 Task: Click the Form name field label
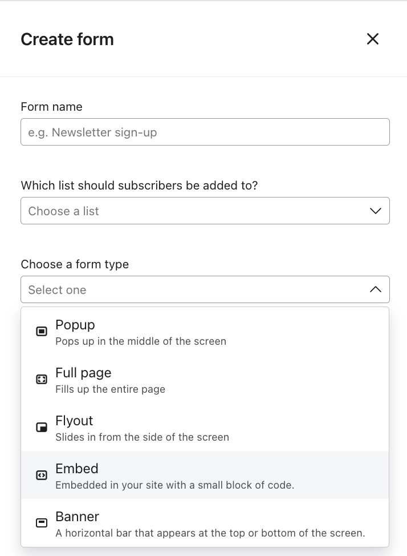click(51, 107)
